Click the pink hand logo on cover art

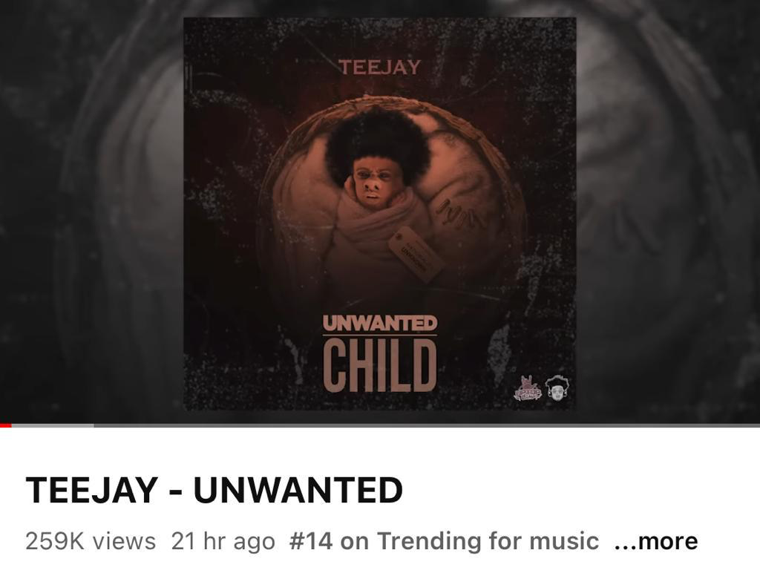tap(527, 388)
